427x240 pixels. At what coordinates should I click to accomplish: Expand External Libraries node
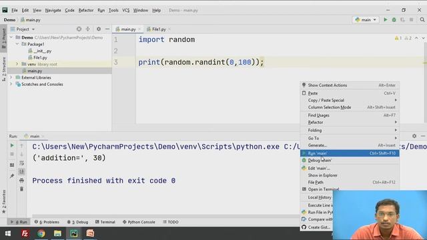11,77
